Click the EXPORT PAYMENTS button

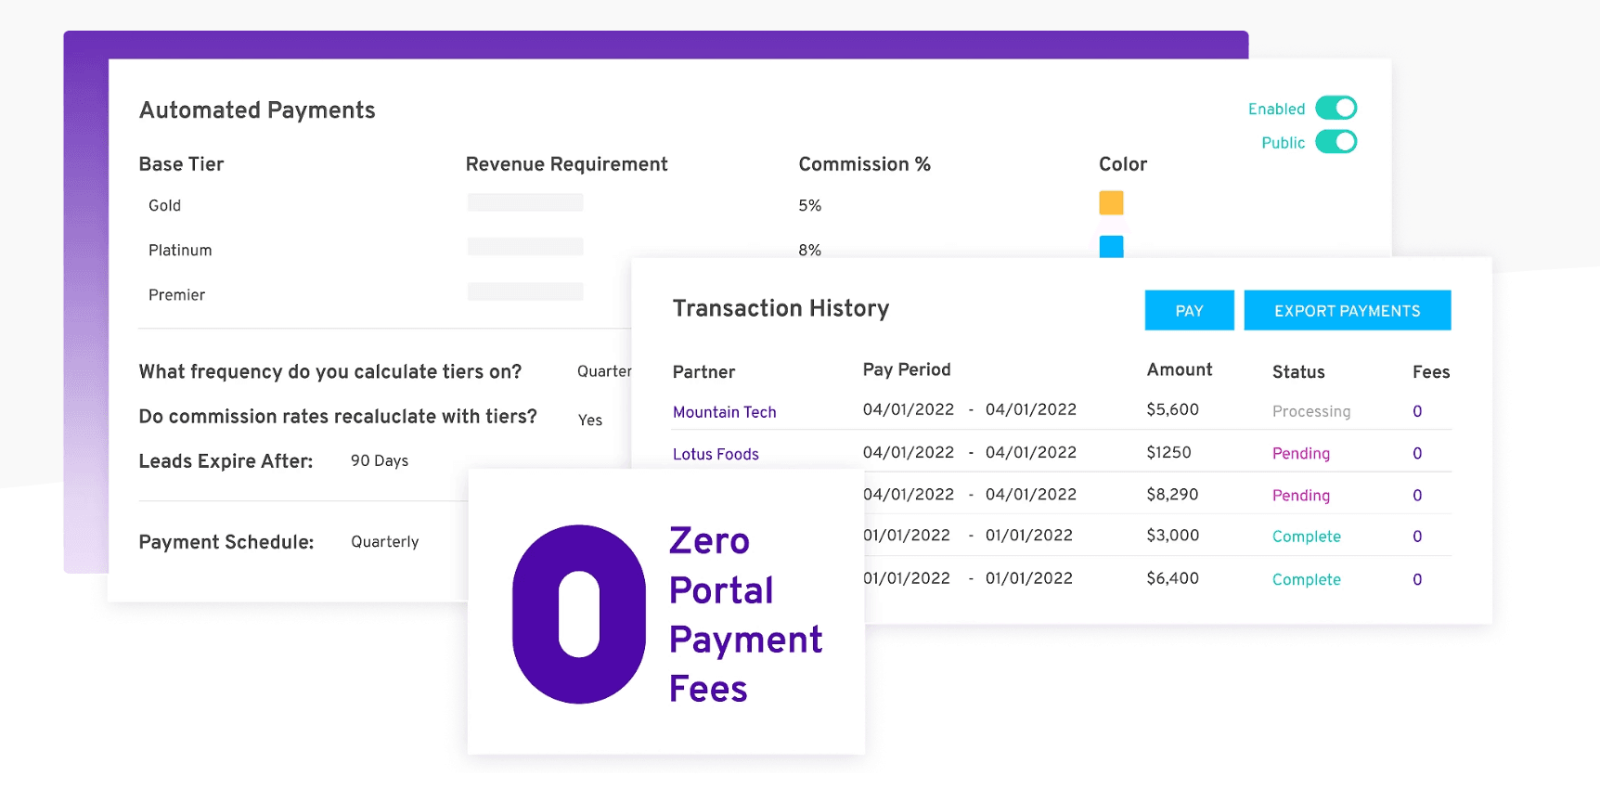1347,311
